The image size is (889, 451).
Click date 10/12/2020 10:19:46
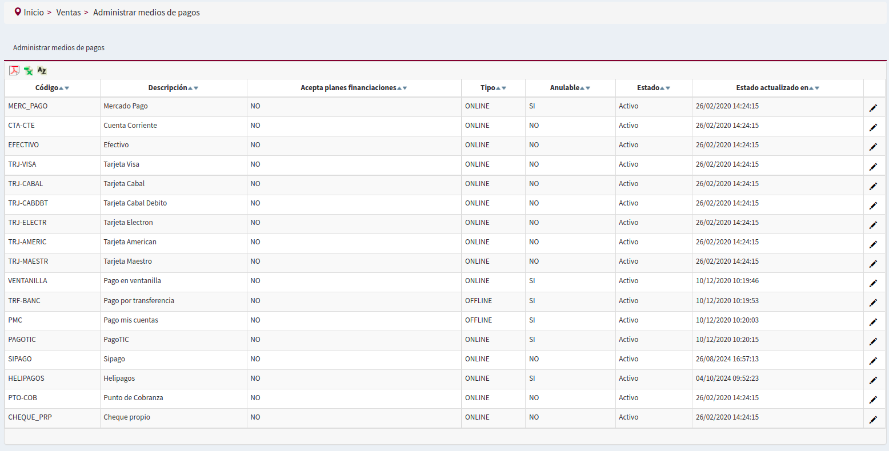pos(727,281)
